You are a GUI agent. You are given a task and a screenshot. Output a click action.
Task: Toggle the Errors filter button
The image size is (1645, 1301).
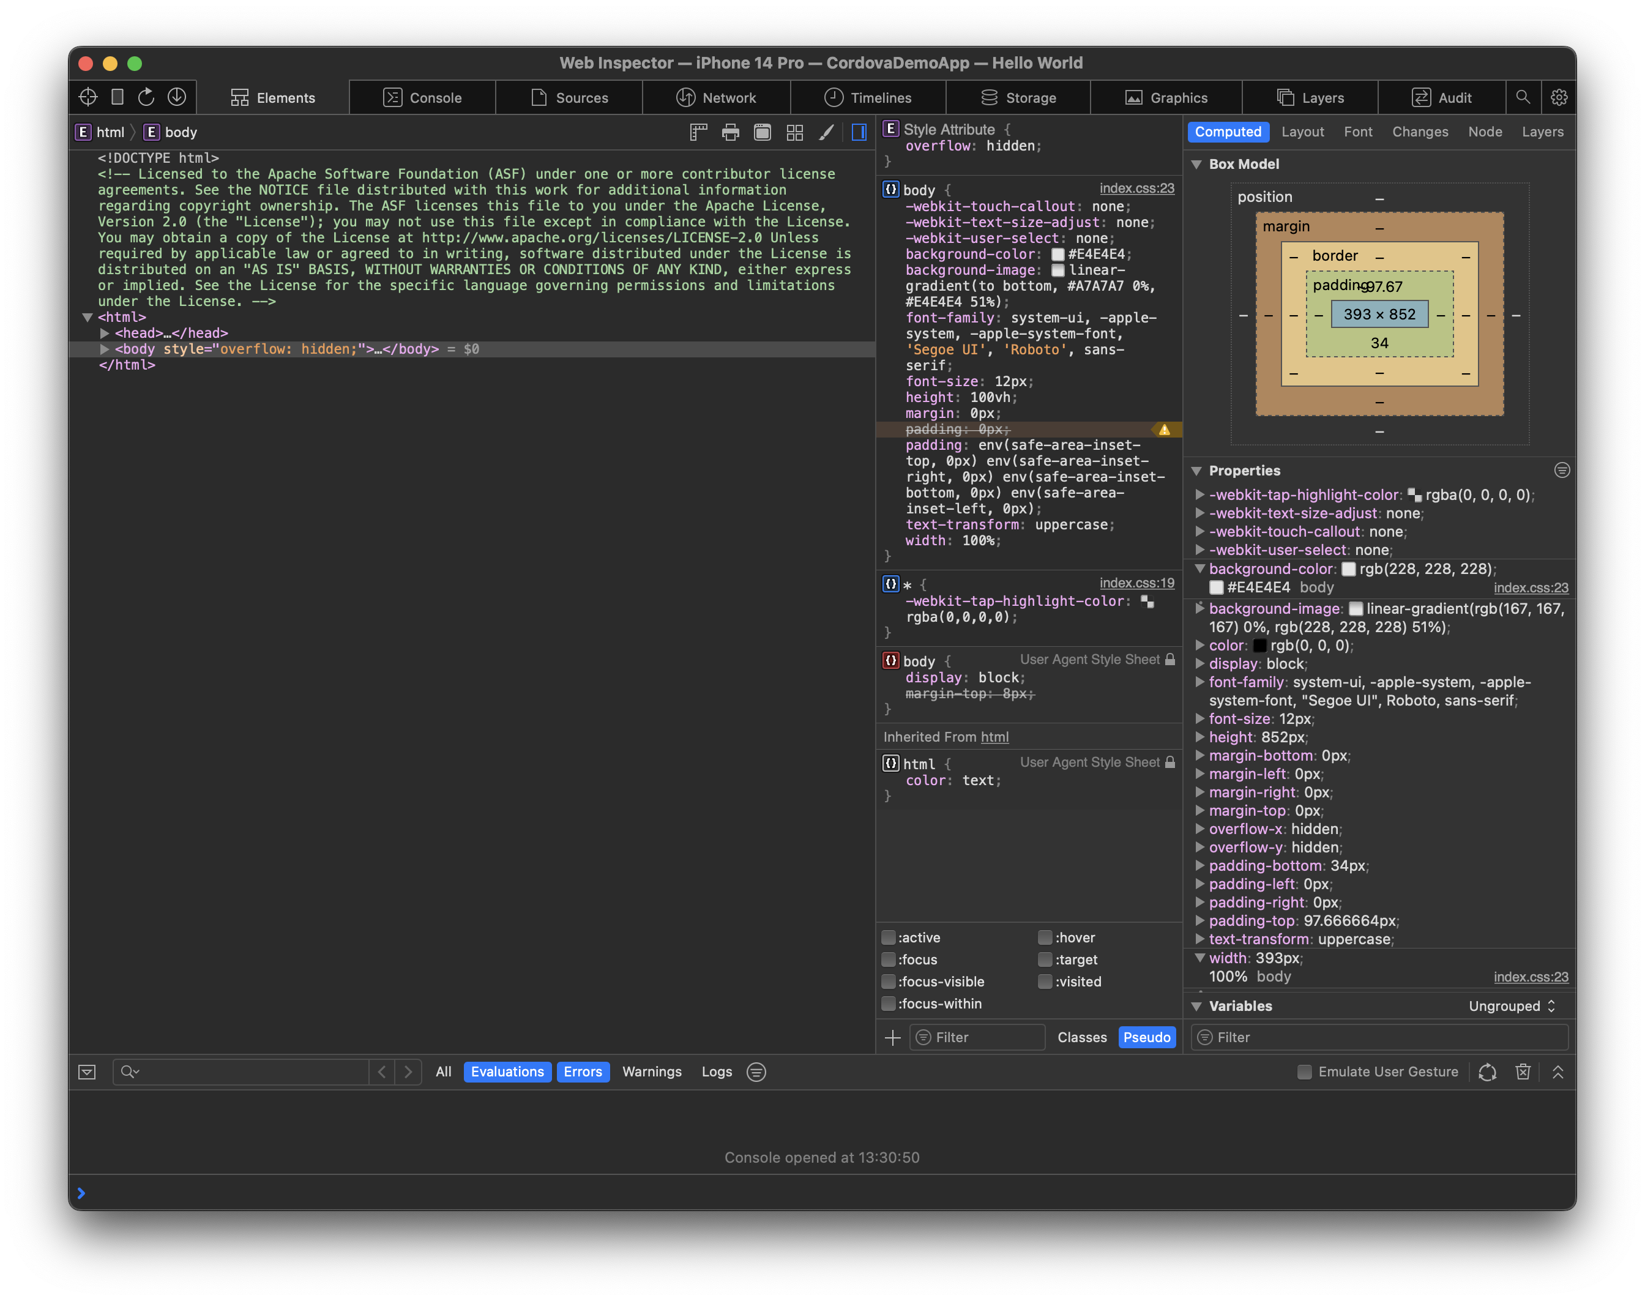tap(581, 1072)
